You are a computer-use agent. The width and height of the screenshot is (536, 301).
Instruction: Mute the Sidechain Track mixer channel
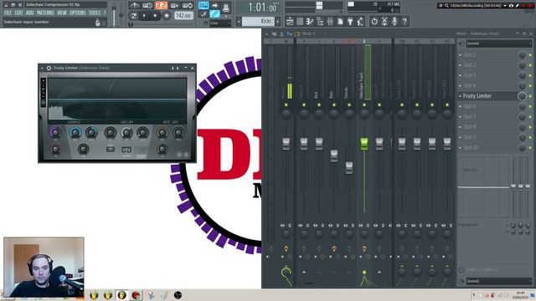364,105
